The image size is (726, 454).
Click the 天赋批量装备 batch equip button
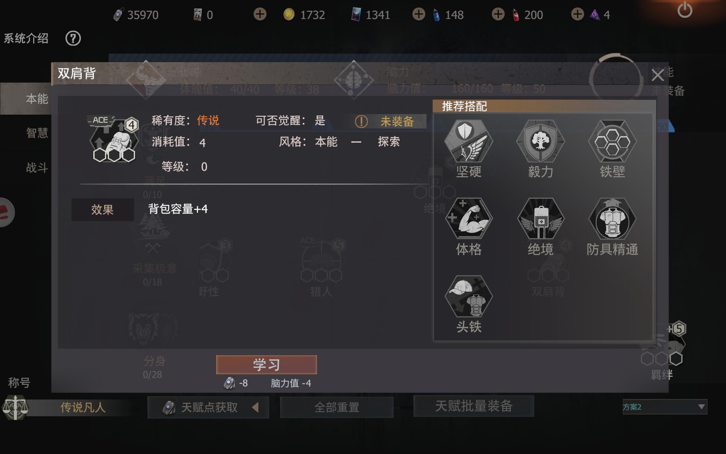tap(474, 406)
